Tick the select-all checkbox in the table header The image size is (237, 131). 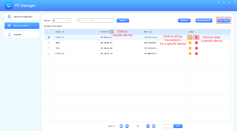coord(49,32)
